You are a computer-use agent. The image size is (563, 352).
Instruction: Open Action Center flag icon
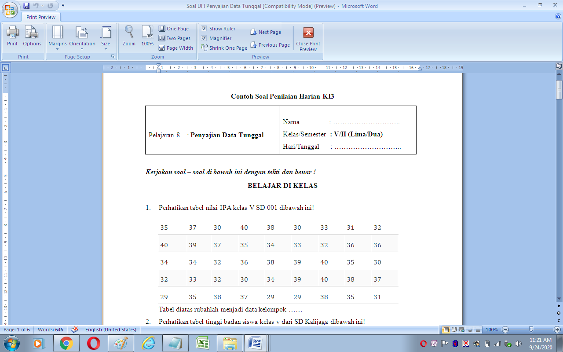445,343
